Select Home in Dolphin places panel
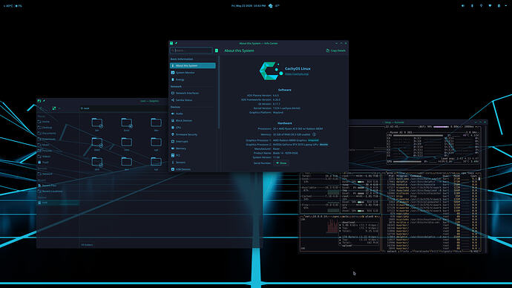The image size is (512, 288). tap(58, 122)
